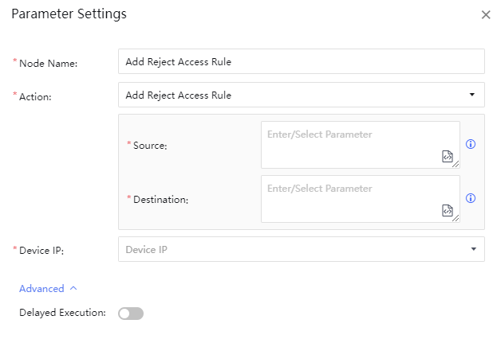Click inside the Source parameter text area
The width and height of the screenshot is (497, 343).
pyautogui.click(x=351, y=145)
